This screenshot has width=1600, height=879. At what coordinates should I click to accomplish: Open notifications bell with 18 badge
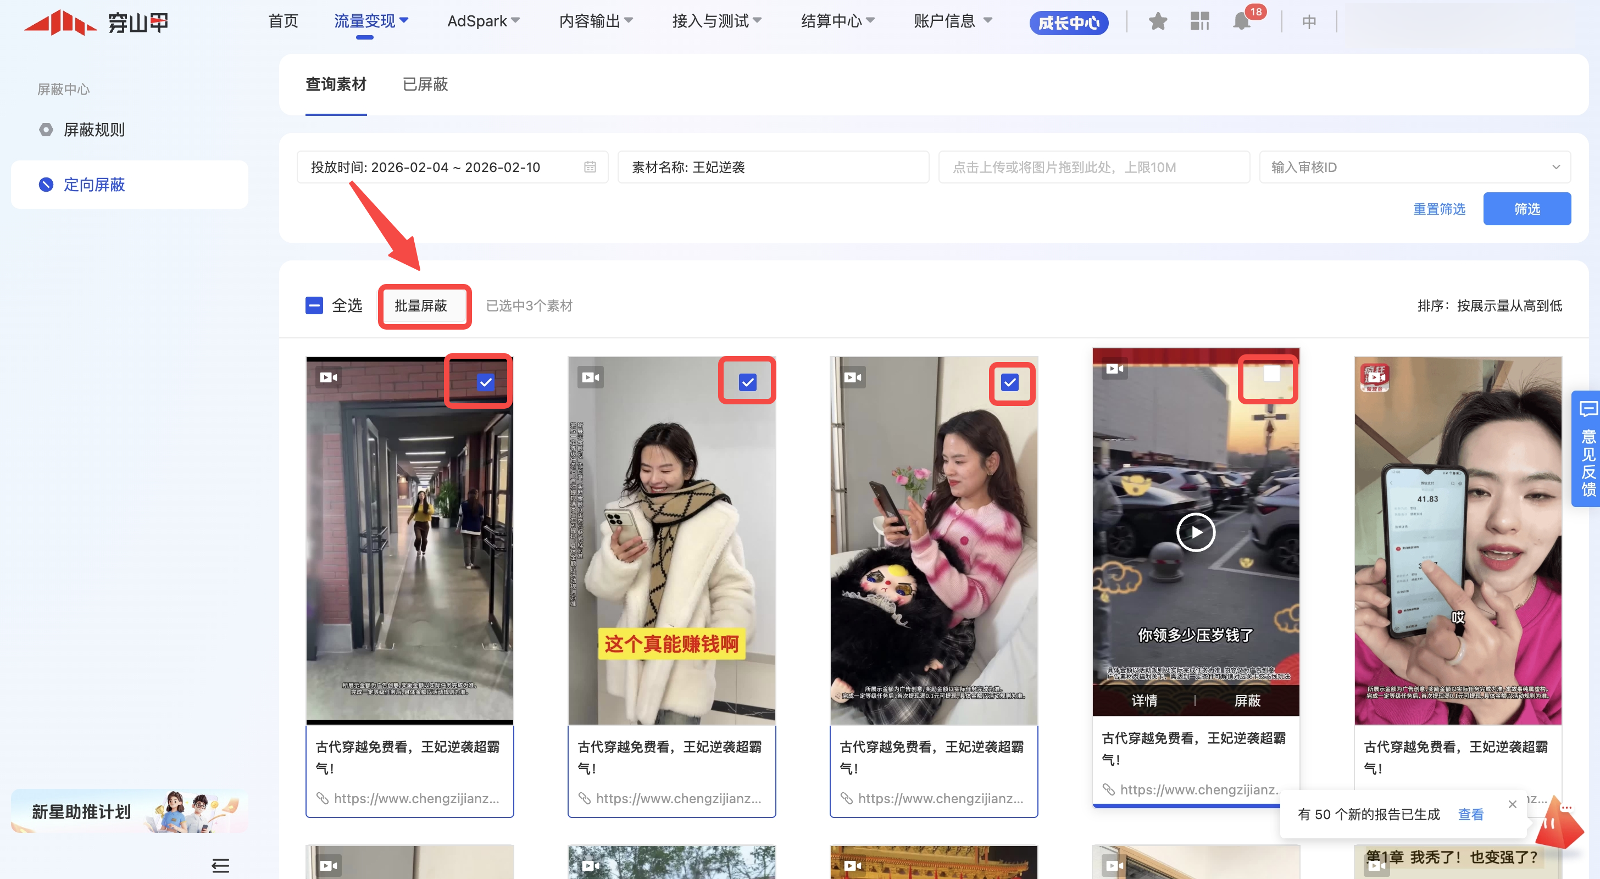(x=1242, y=22)
